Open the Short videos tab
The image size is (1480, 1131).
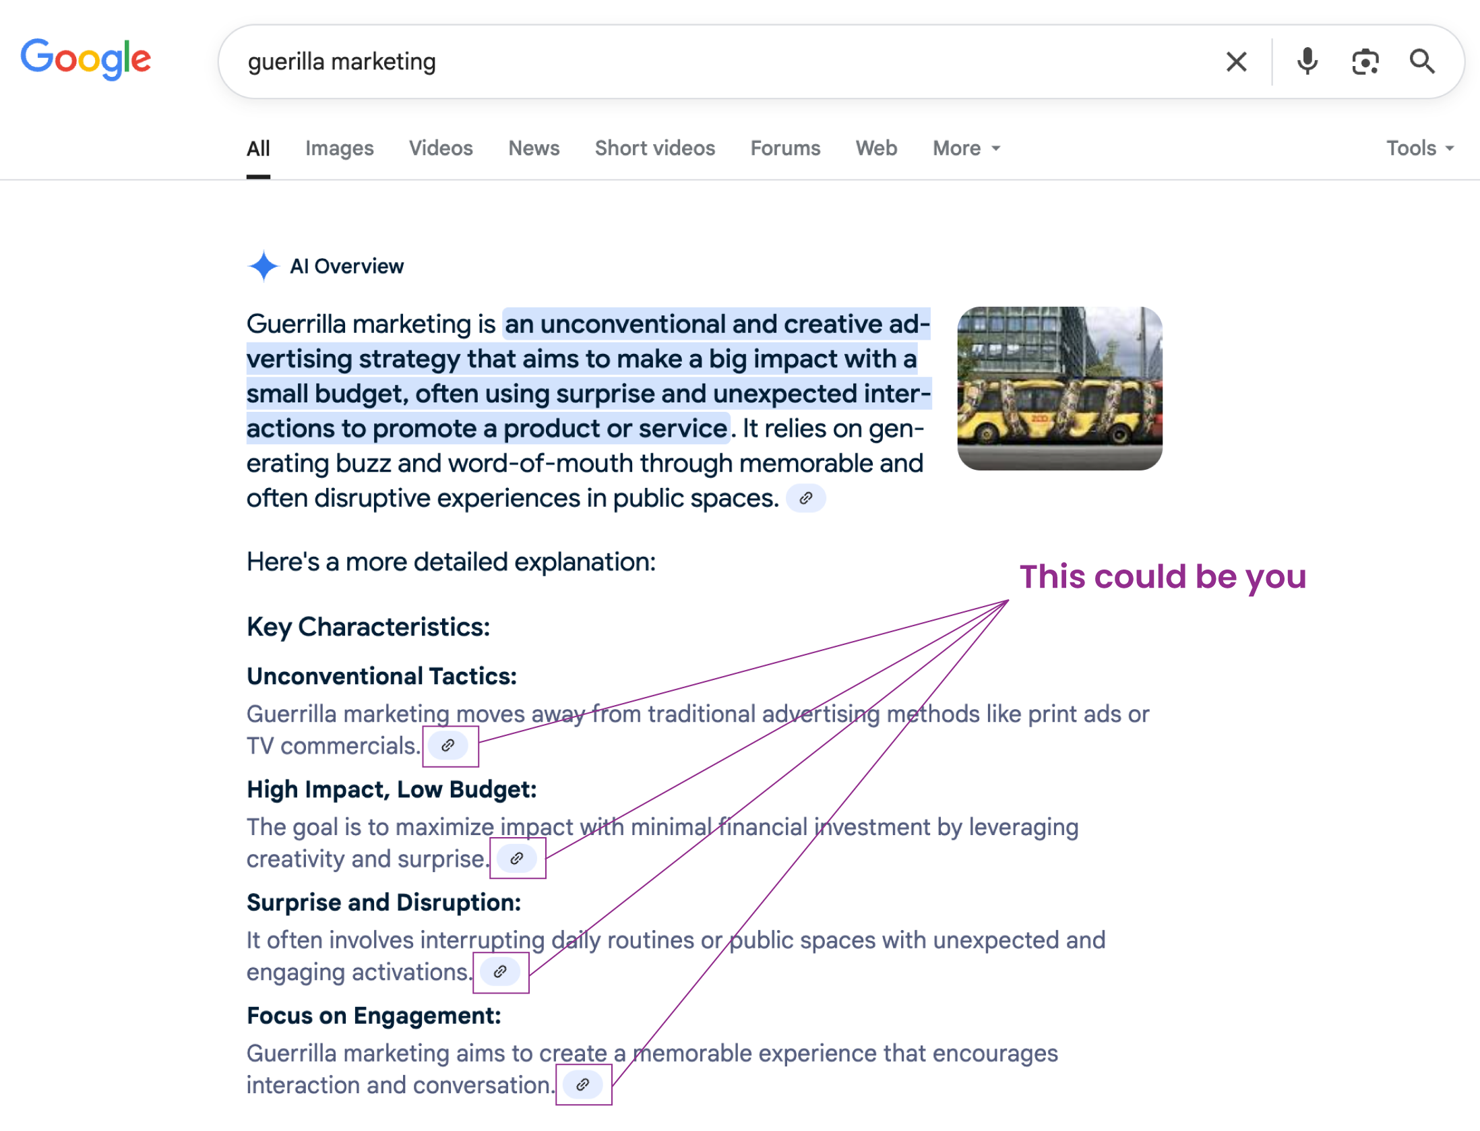tap(654, 148)
